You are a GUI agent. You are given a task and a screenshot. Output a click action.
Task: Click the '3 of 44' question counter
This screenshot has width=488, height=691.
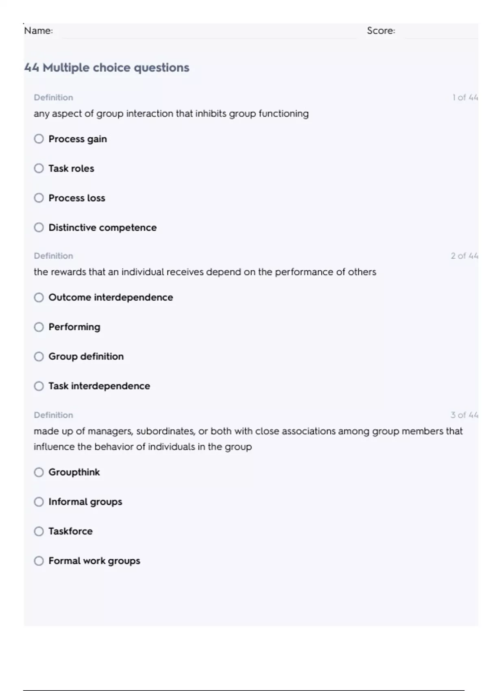click(x=464, y=415)
